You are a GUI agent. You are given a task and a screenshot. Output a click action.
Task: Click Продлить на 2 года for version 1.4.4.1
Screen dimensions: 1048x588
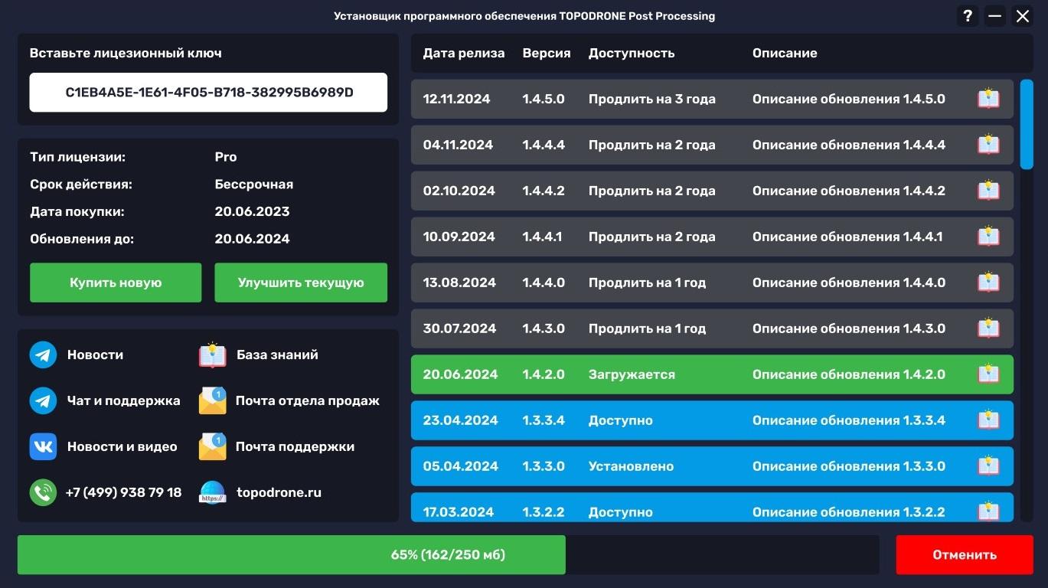651,237
